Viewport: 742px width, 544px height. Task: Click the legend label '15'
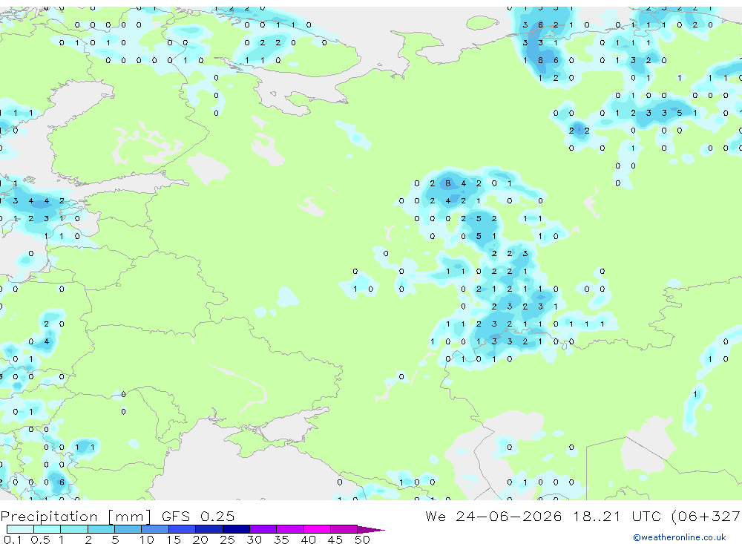tap(174, 540)
